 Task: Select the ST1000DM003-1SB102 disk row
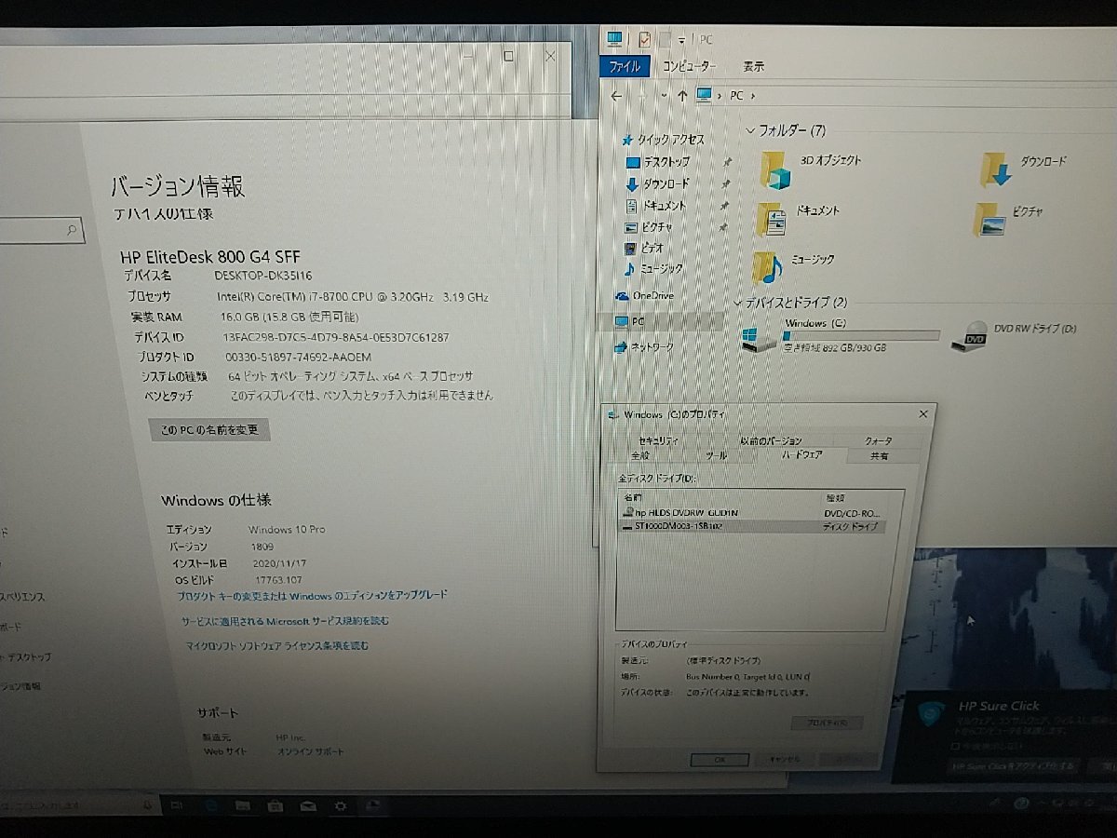(x=750, y=526)
